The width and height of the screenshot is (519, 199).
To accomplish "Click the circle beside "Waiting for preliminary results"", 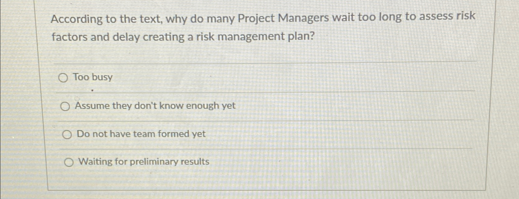I will [69, 162].
